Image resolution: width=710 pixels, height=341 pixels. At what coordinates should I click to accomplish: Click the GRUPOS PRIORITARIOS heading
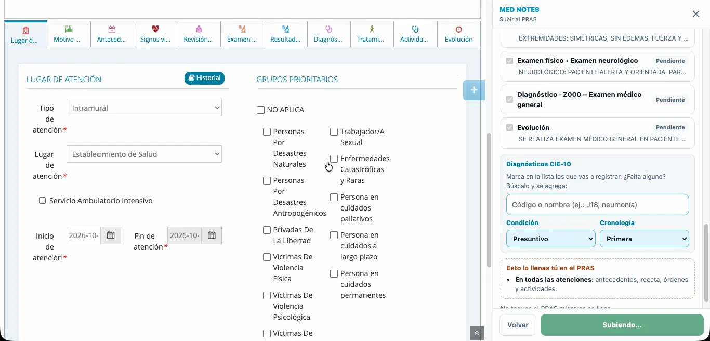click(x=297, y=80)
